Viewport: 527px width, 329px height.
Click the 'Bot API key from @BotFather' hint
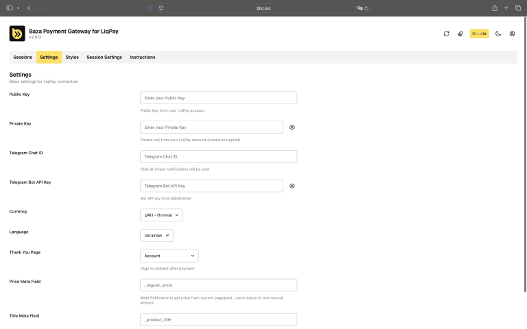click(166, 198)
